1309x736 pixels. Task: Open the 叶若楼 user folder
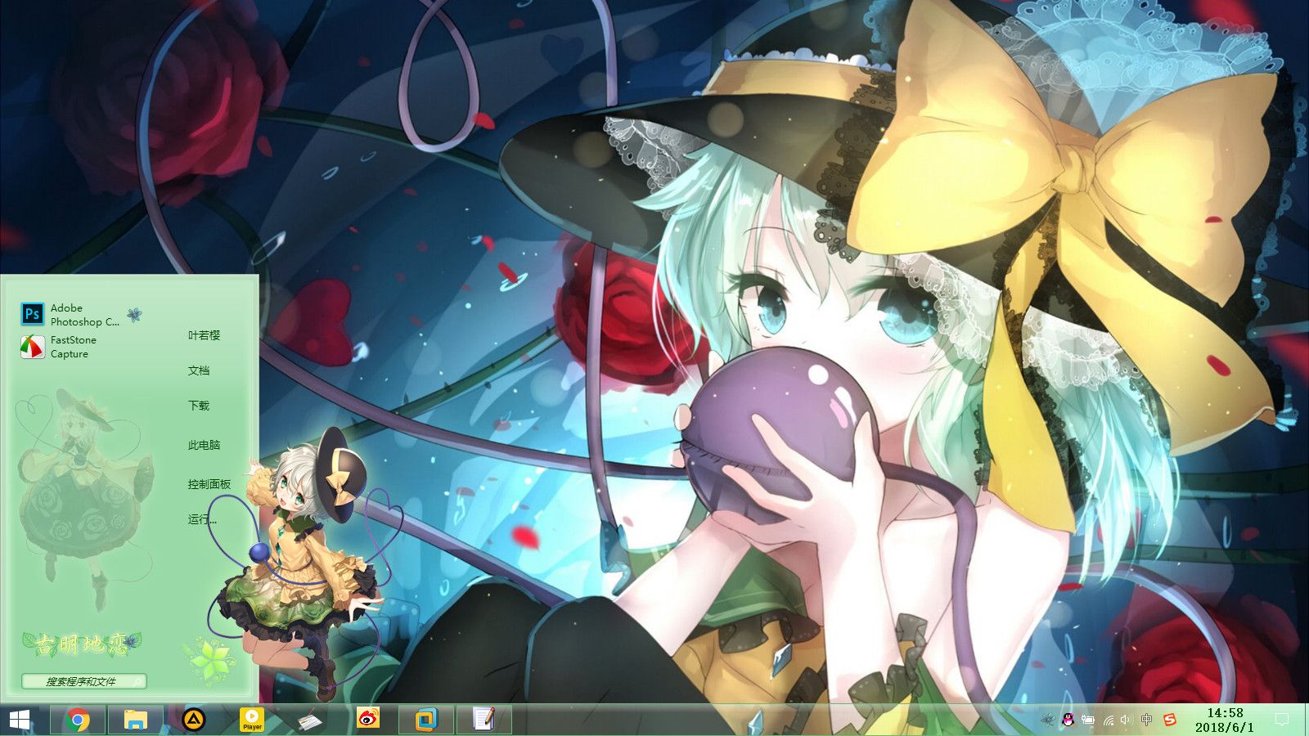pos(204,335)
